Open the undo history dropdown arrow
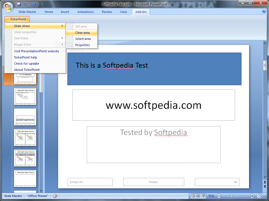The width and height of the screenshot is (269, 201). pos(29,4)
